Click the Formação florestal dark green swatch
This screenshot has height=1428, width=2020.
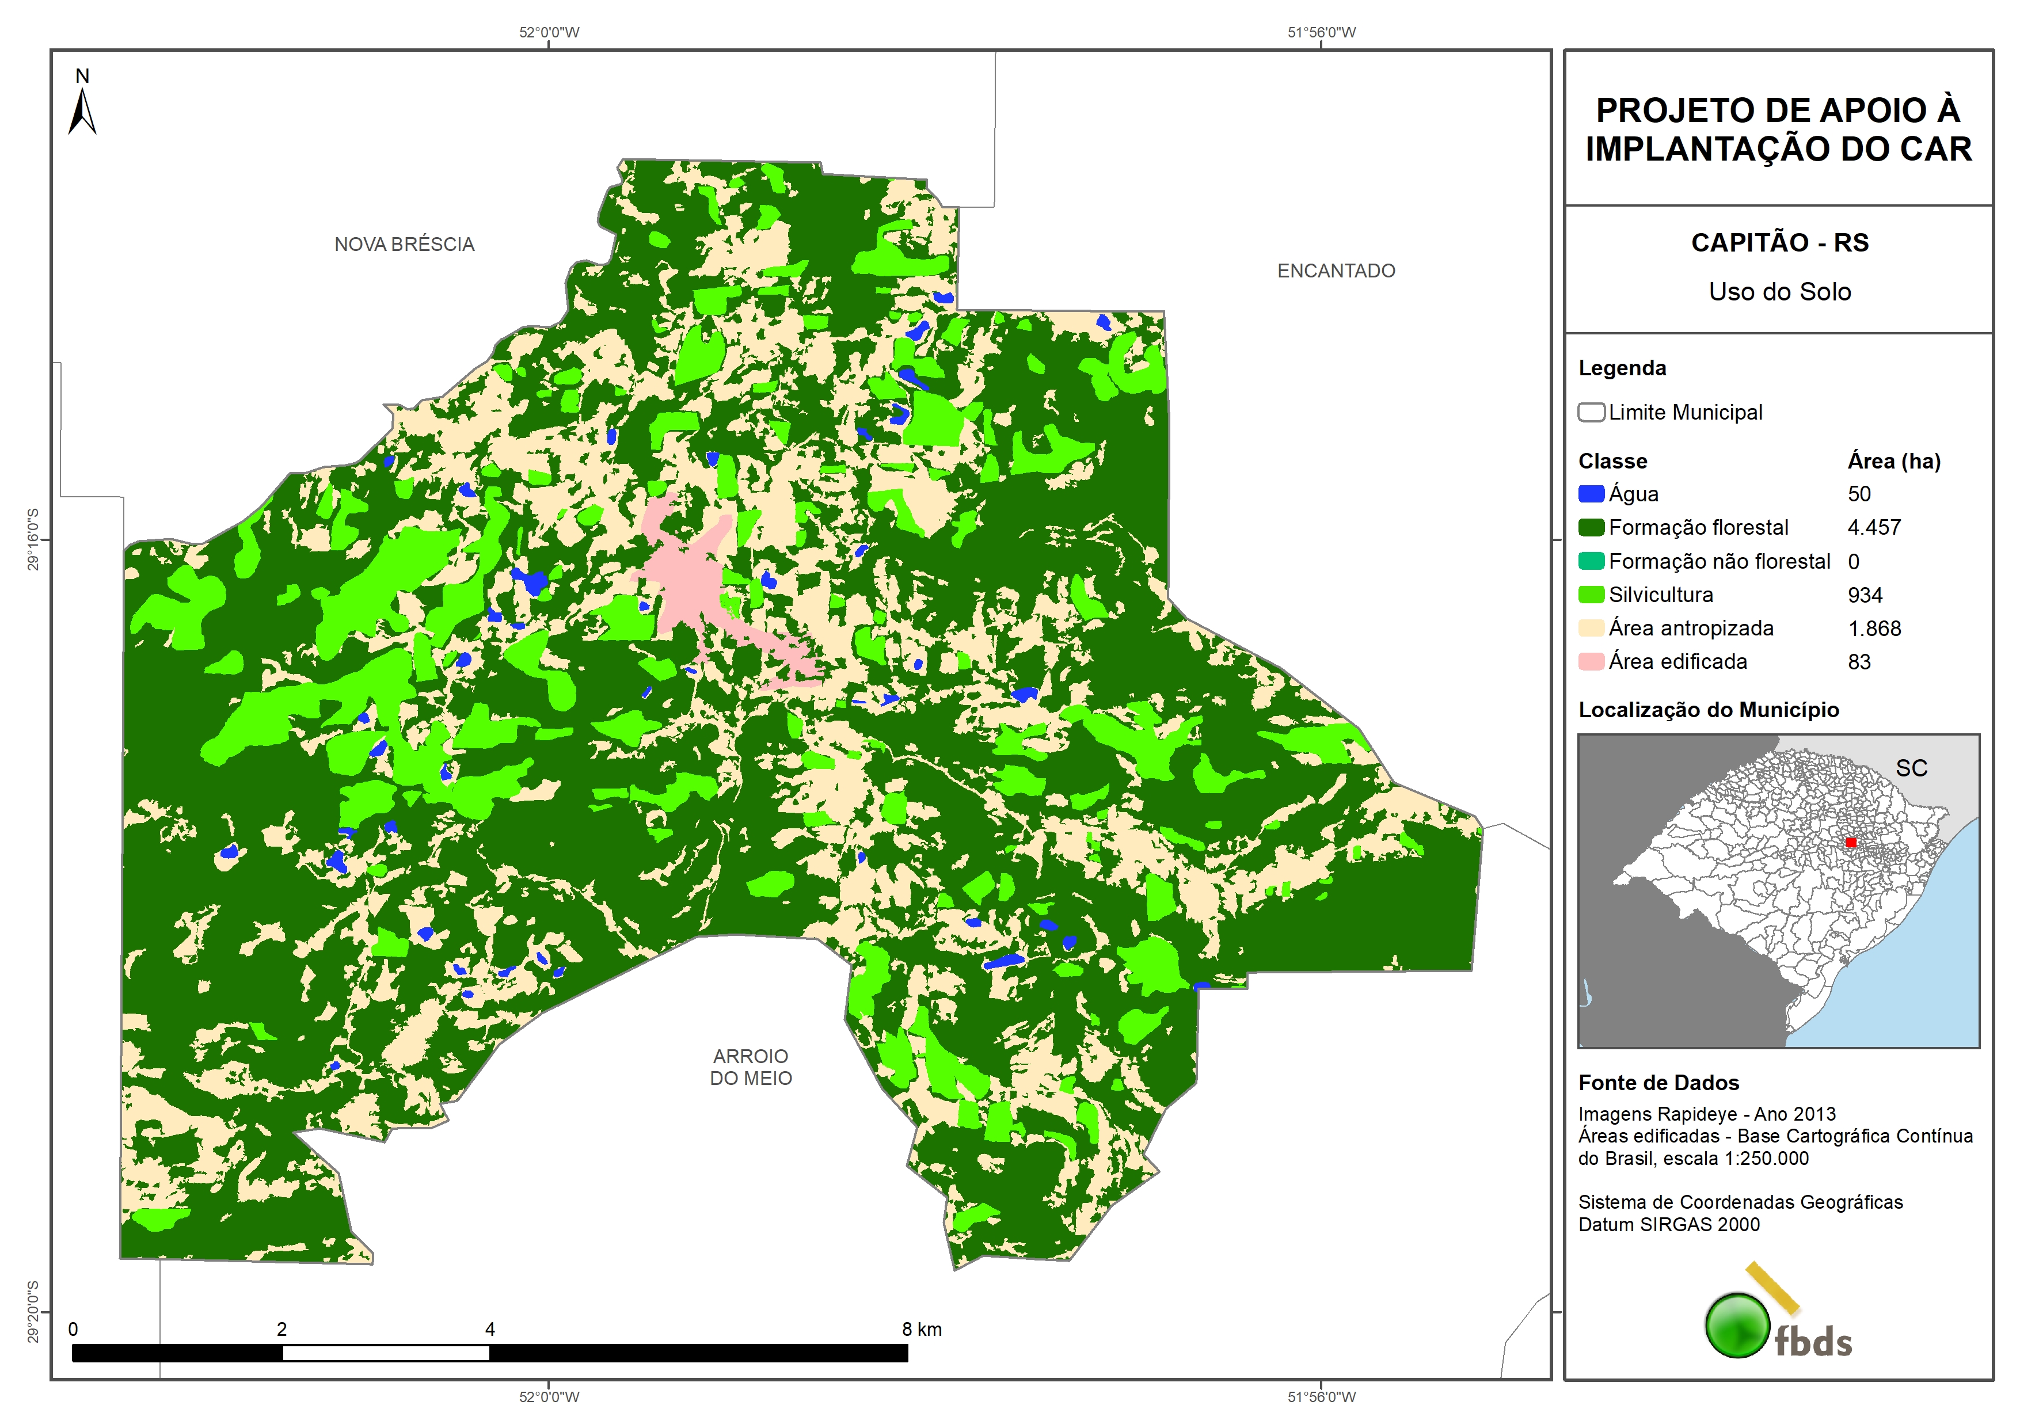1591,528
